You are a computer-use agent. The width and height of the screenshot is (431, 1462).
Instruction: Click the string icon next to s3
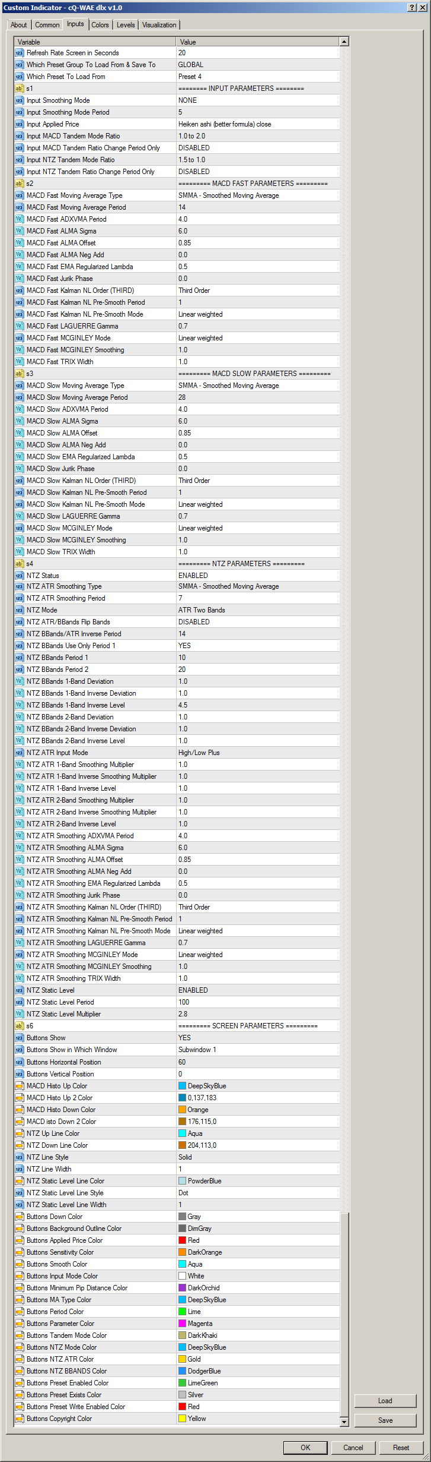(20, 374)
